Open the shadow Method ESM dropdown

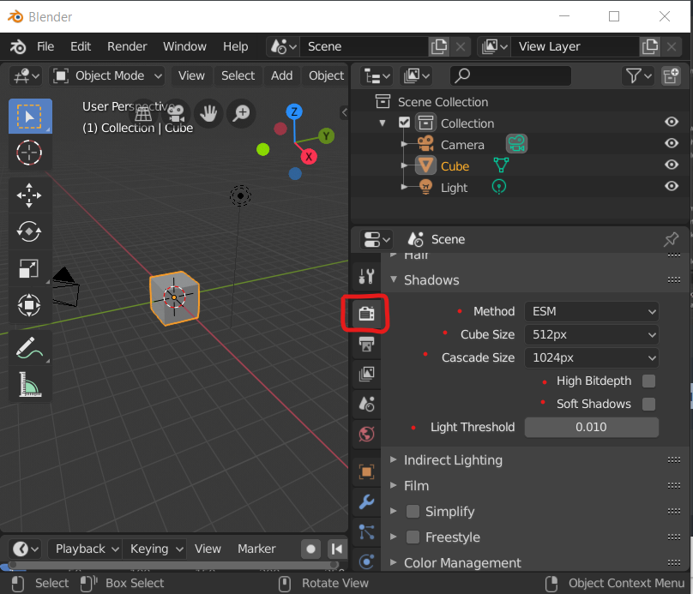point(591,311)
